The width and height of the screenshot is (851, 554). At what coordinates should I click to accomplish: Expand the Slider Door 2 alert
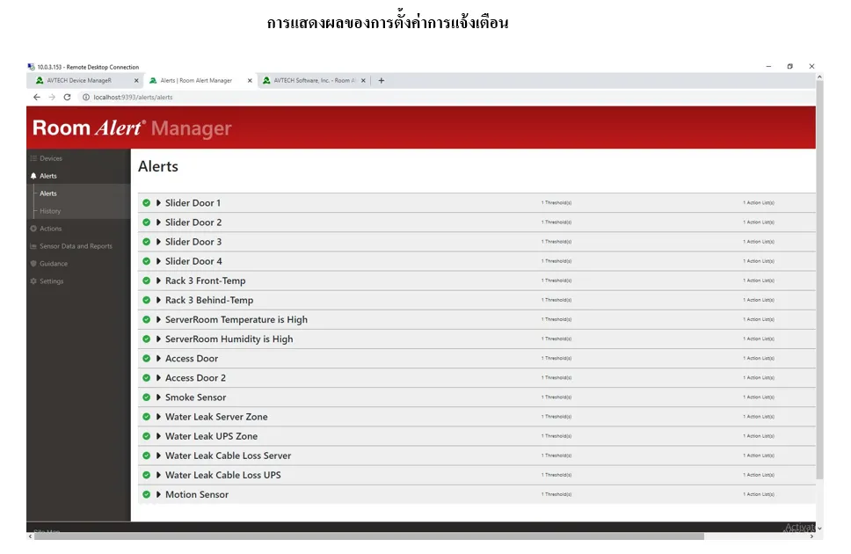coord(159,222)
